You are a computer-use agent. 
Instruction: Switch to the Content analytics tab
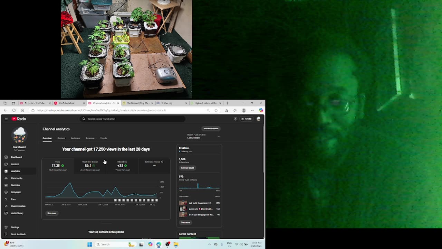coord(61,138)
